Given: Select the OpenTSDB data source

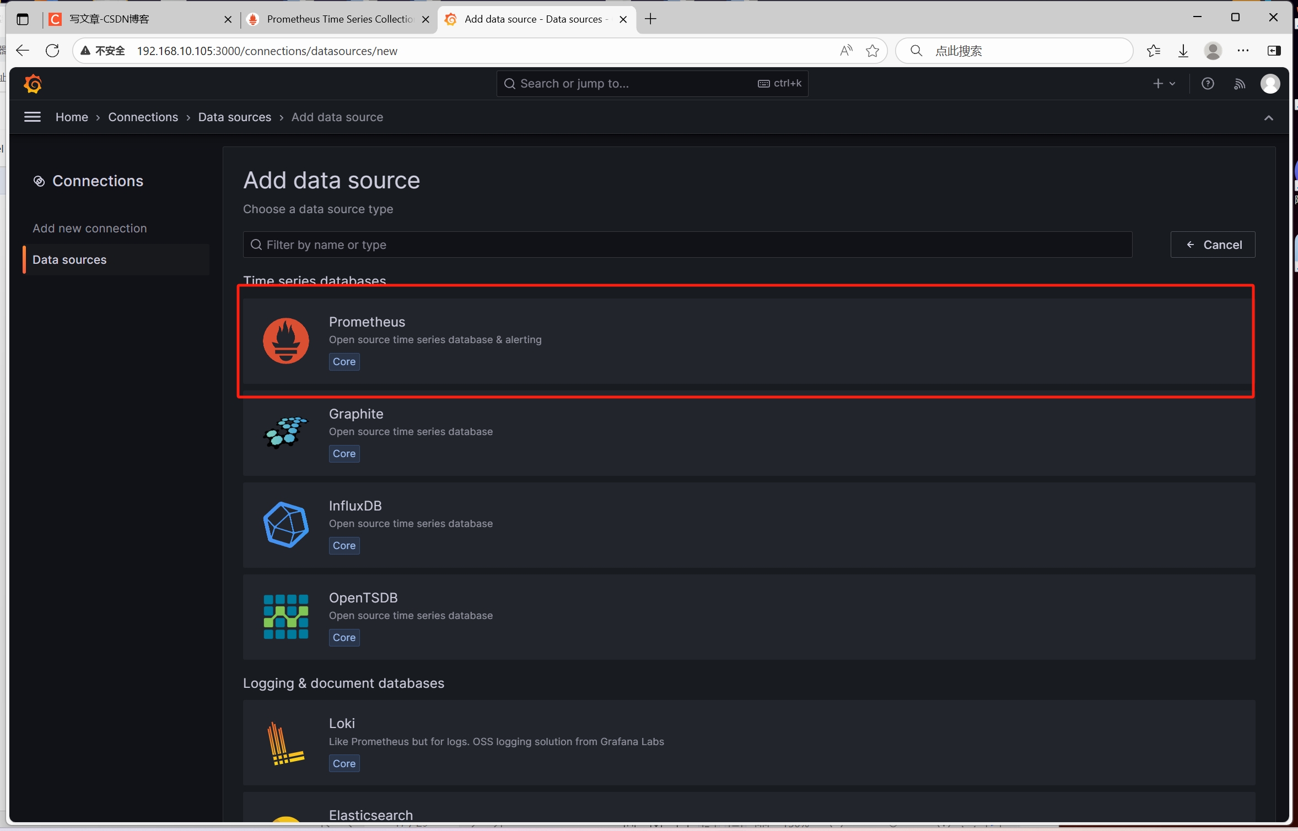Looking at the screenshot, I should (748, 617).
